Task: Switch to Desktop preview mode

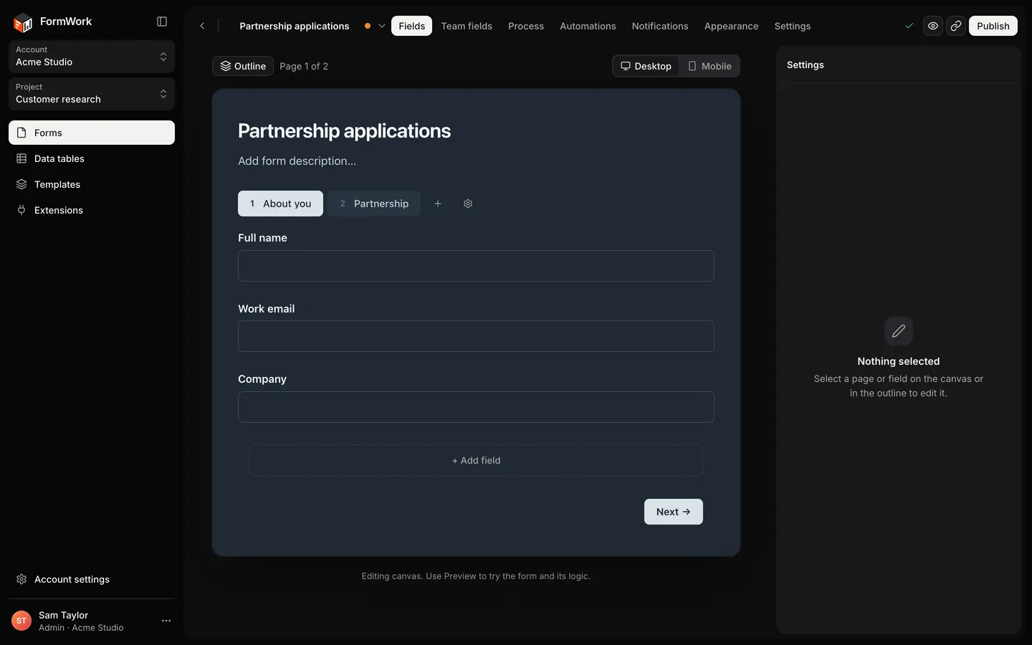Action: pyautogui.click(x=646, y=66)
